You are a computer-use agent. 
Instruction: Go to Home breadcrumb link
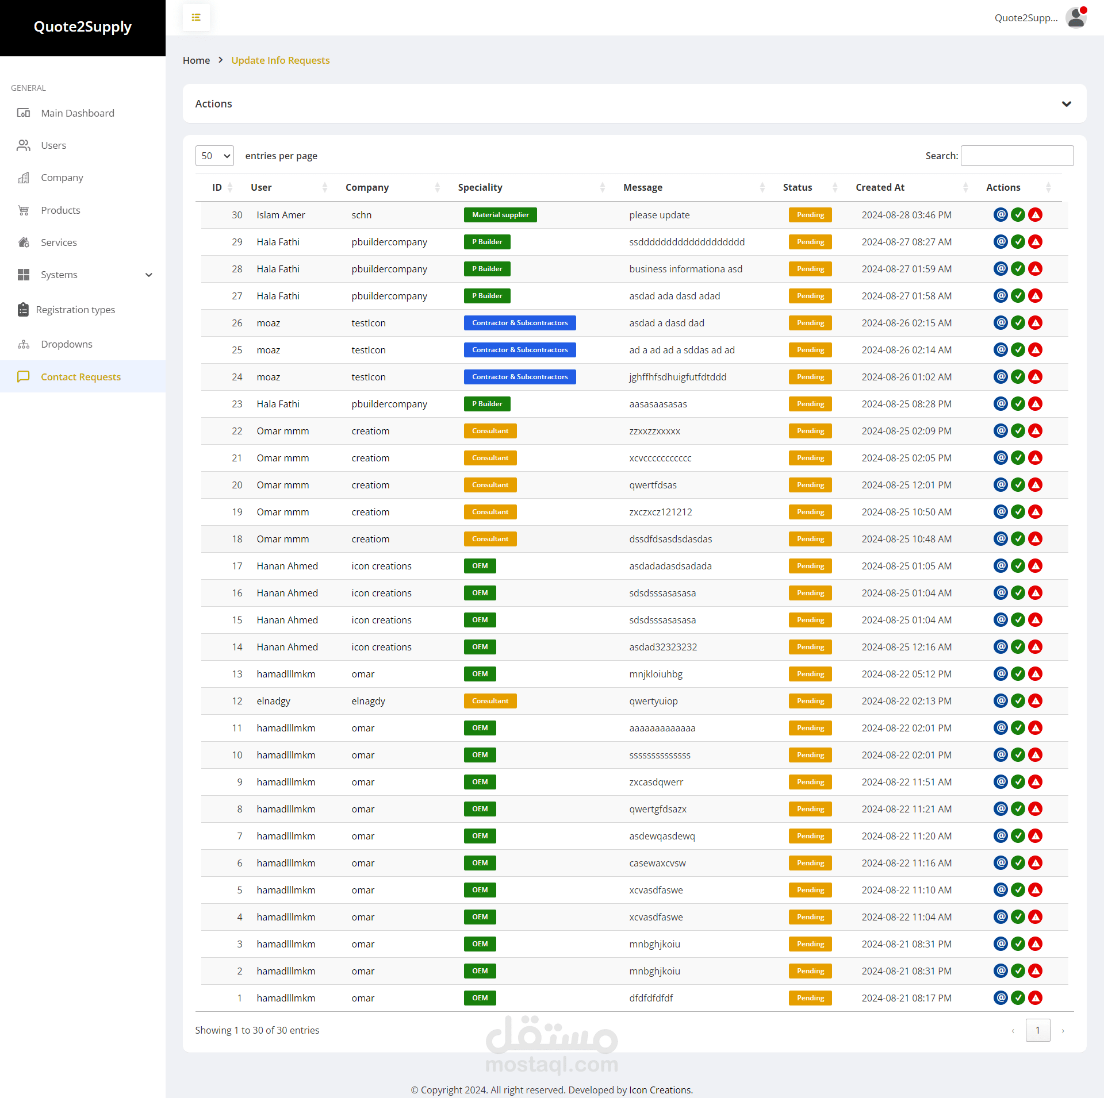196,60
